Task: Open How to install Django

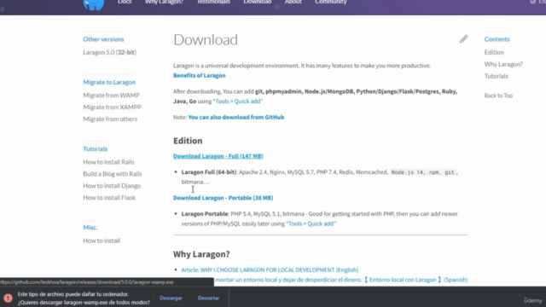Action: tap(112, 186)
